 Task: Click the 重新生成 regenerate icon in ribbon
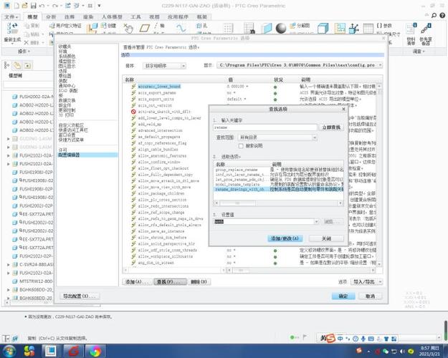(x=12, y=29)
